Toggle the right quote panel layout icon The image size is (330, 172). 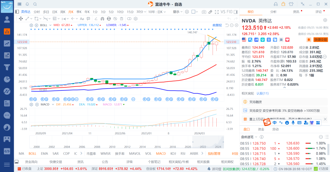[236, 12]
